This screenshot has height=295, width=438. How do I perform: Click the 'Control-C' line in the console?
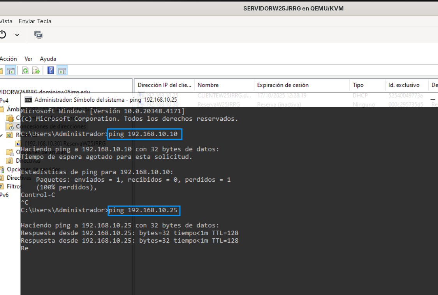click(38, 195)
